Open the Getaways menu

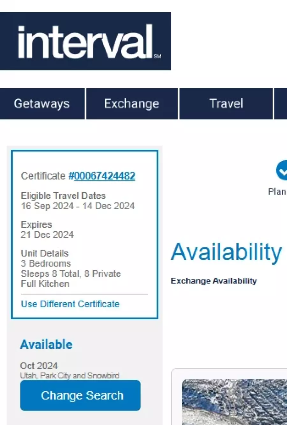click(42, 104)
